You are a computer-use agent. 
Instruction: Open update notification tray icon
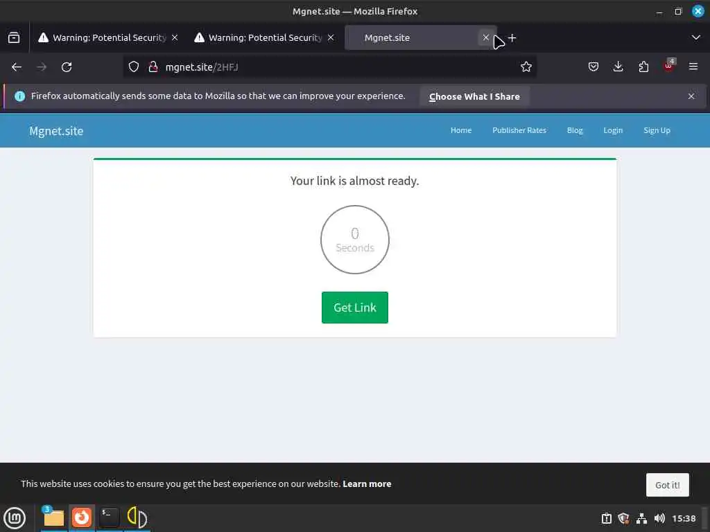click(606, 518)
